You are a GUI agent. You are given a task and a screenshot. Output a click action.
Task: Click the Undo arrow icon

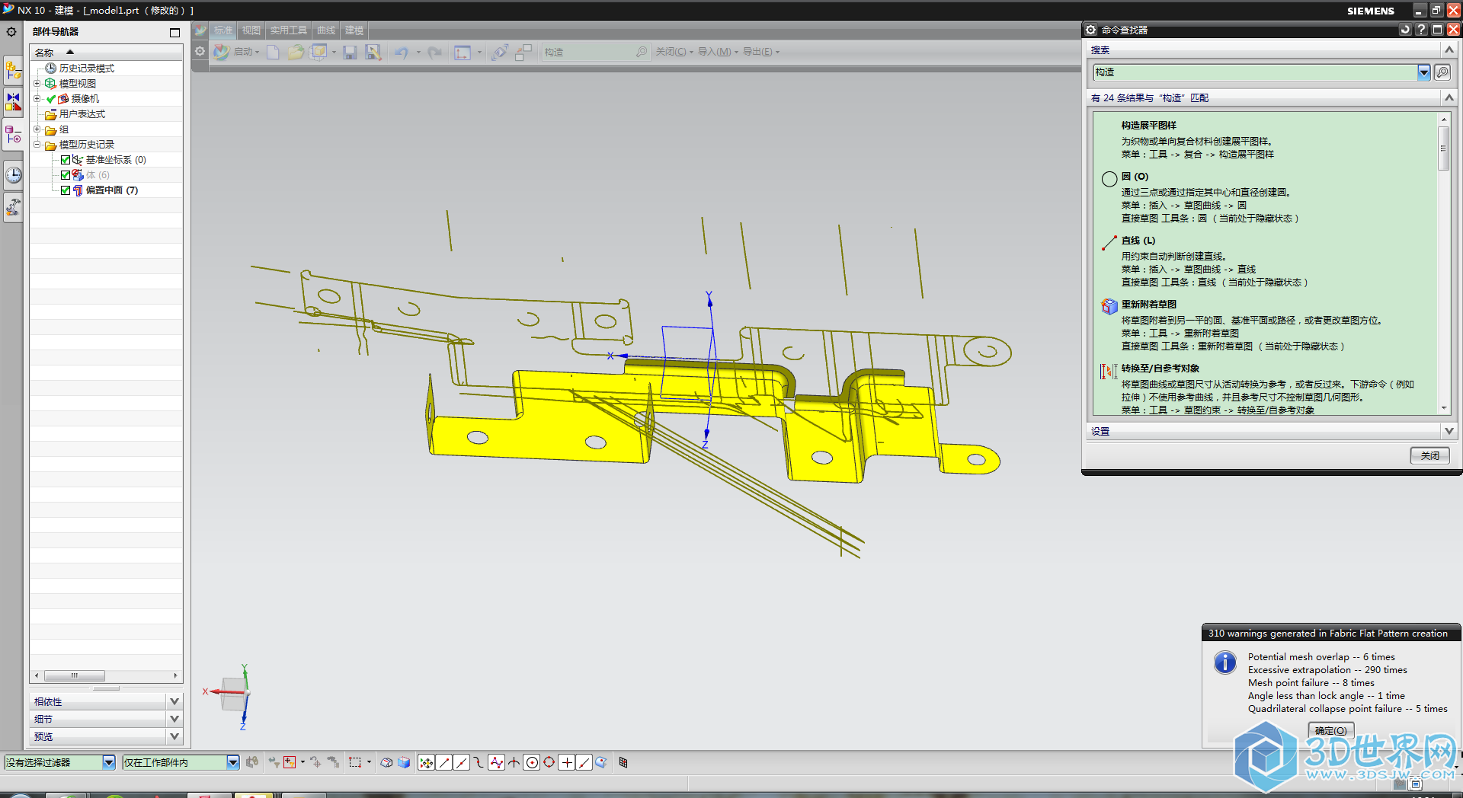click(402, 52)
